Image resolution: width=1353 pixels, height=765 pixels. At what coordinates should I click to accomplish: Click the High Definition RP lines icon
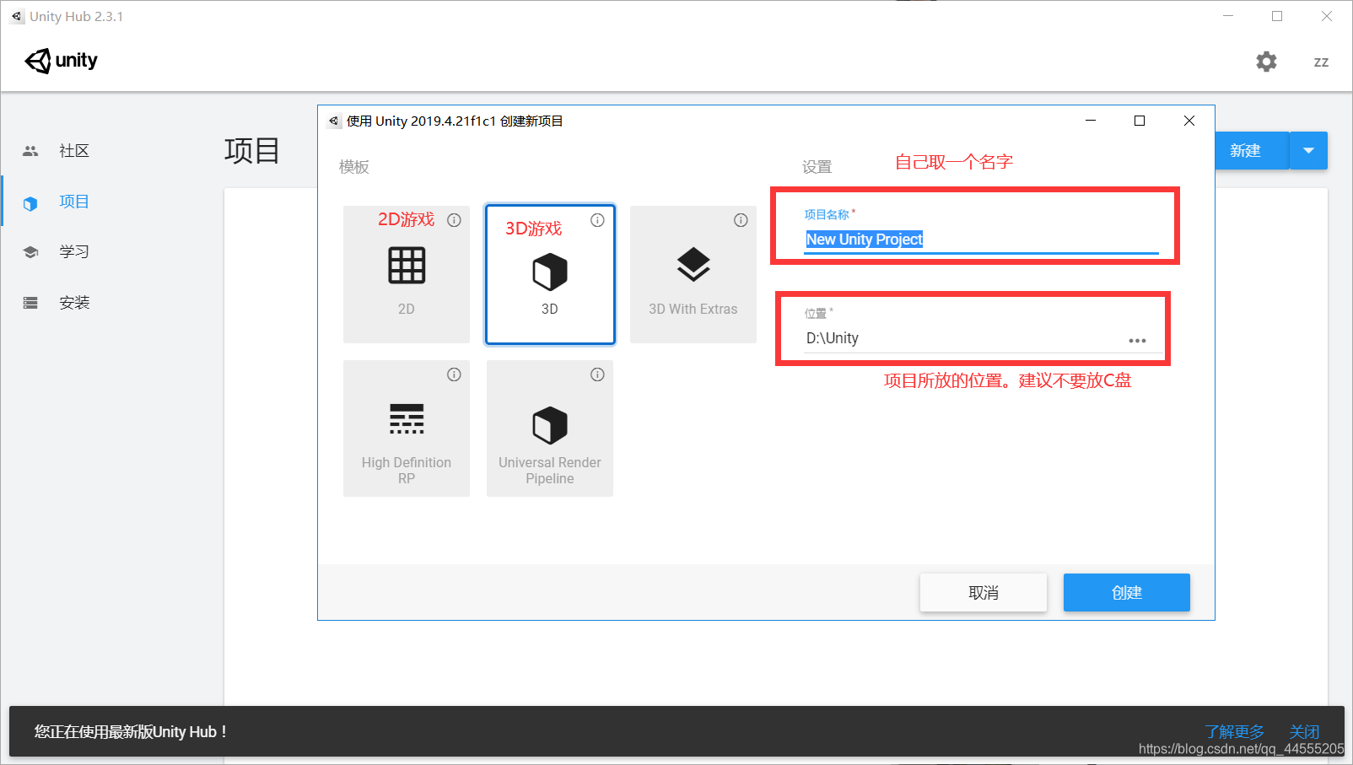pos(407,419)
